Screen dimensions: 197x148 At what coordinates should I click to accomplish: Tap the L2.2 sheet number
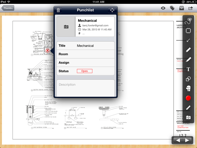point(183,135)
